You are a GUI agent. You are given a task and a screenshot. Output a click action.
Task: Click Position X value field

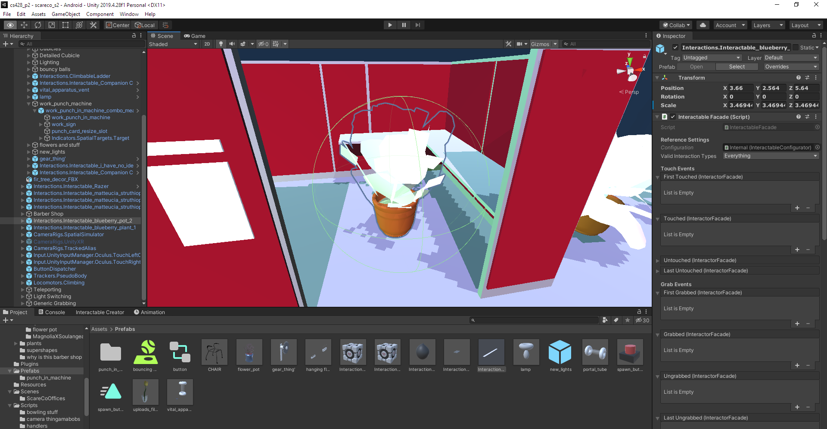tap(741, 88)
